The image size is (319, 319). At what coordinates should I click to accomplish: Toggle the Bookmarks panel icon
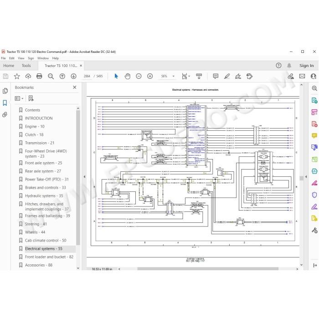[x=5, y=103]
